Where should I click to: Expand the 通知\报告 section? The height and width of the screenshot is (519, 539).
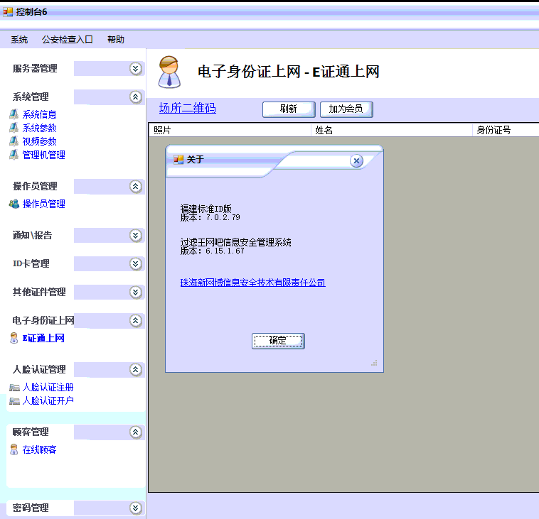(136, 236)
